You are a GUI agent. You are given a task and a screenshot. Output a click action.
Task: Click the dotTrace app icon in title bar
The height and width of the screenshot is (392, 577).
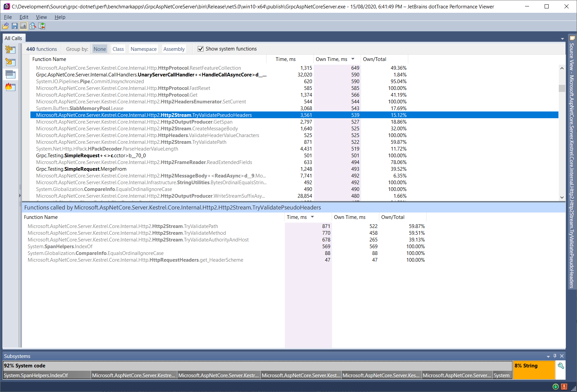coord(6,6)
